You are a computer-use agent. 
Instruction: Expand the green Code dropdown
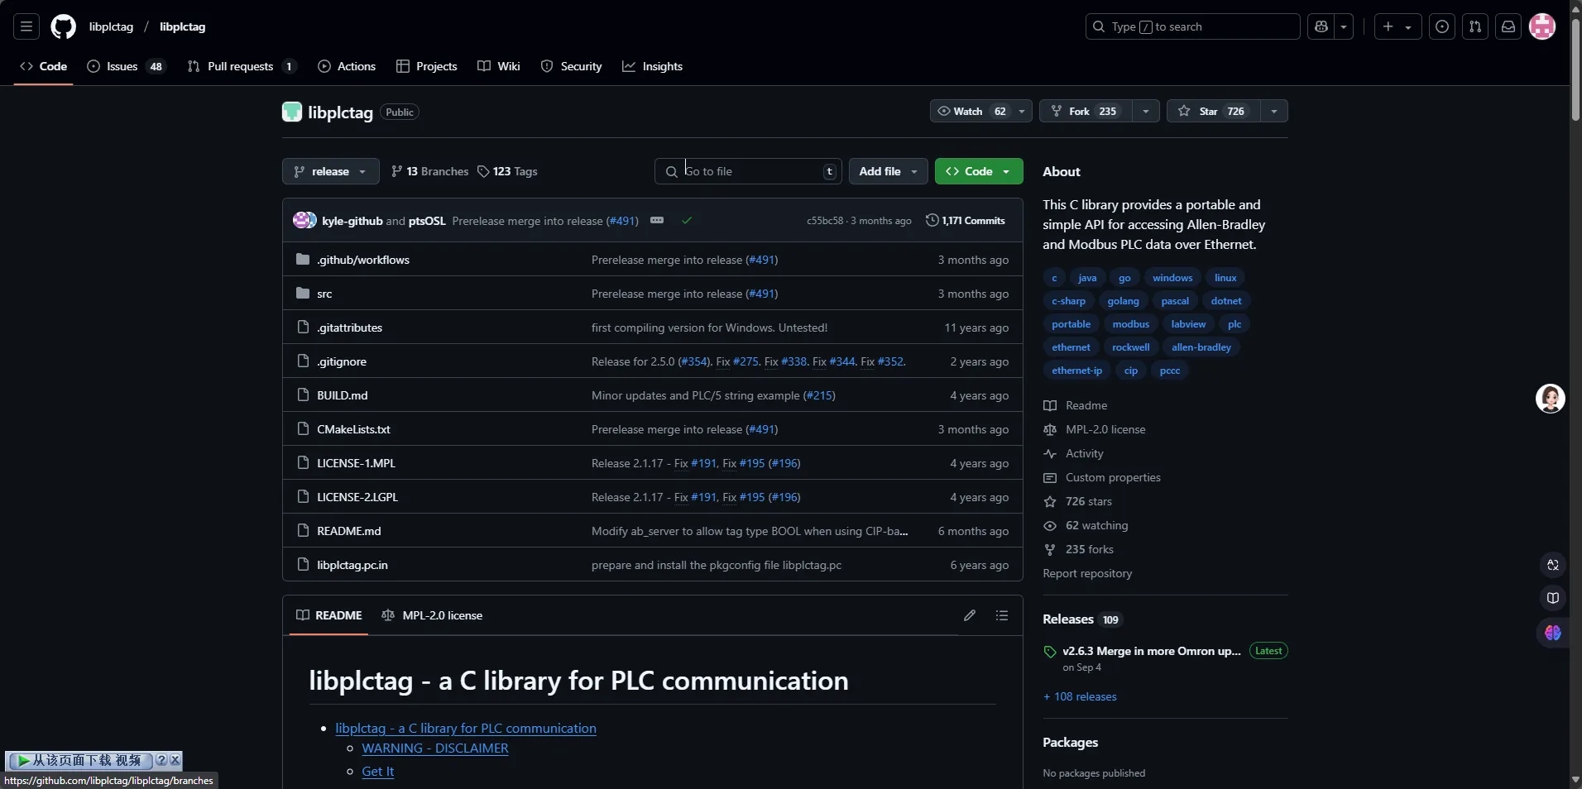(x=979, y=171)
